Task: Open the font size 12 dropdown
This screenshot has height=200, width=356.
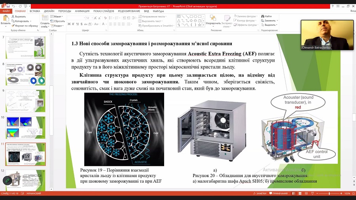Action: [x=92, y=18]
